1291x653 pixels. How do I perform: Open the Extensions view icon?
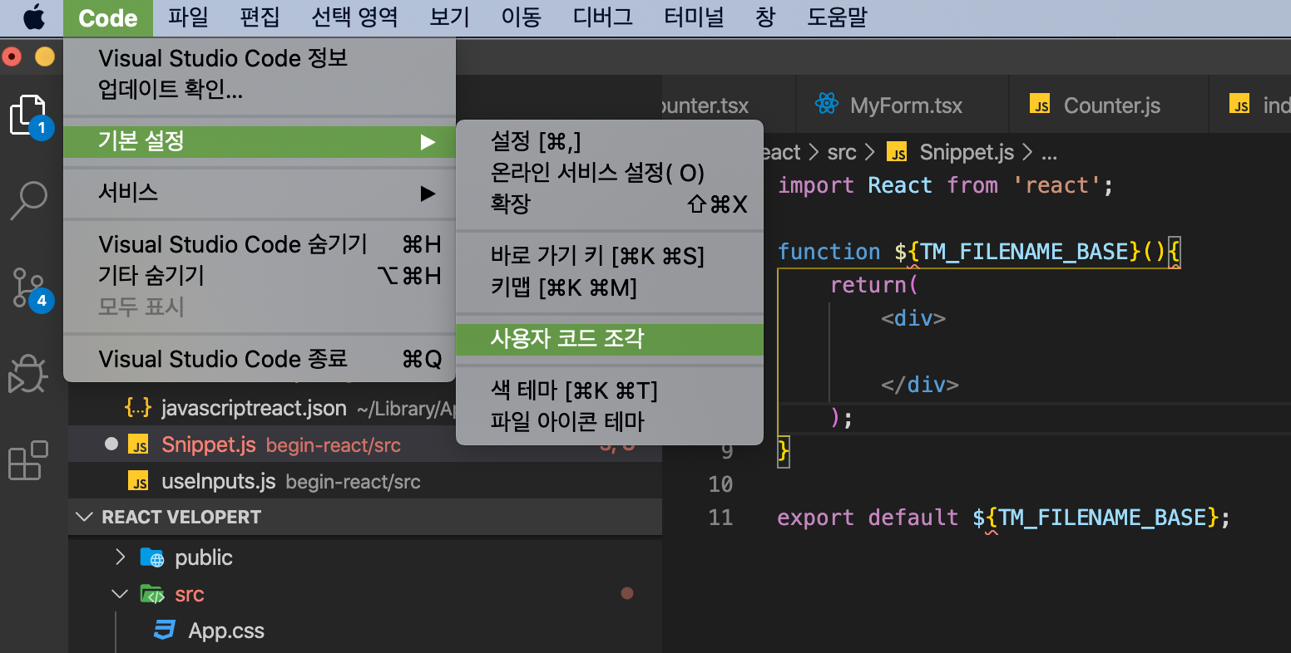click(27, 460)
